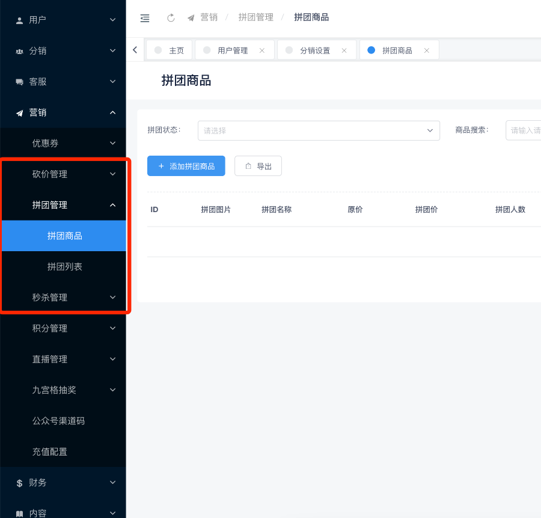Click the 导出 export button

pyautogui.click(x=258, y=166)
